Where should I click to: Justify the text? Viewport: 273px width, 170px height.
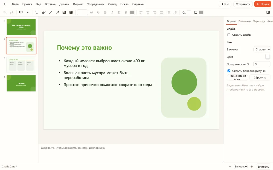pos(162,12)
